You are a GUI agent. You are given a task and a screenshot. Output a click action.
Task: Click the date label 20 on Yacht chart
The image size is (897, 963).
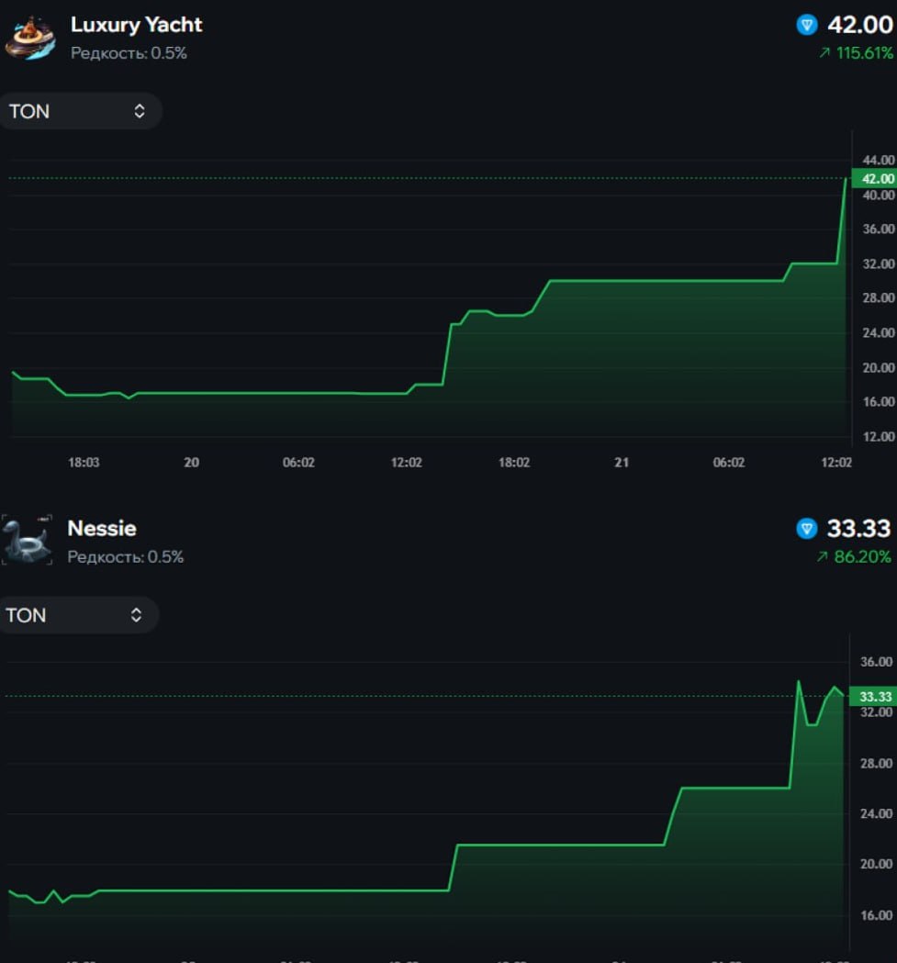(x=191, y=463)
